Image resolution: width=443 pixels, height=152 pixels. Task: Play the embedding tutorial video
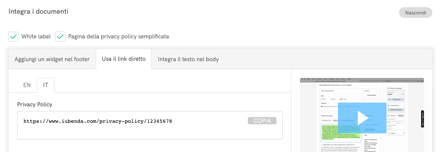tap(362, 118)
